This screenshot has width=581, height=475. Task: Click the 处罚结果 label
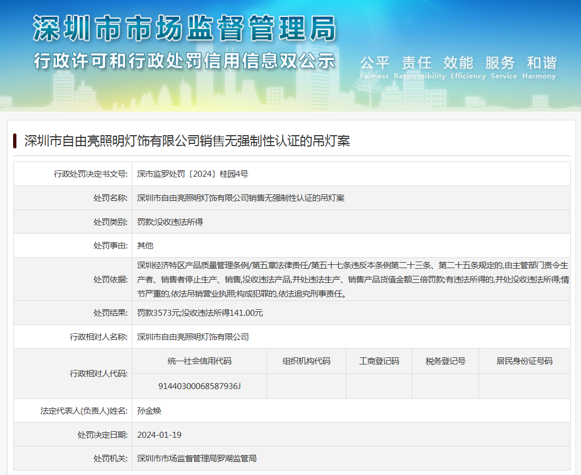(x=111, y=312)
